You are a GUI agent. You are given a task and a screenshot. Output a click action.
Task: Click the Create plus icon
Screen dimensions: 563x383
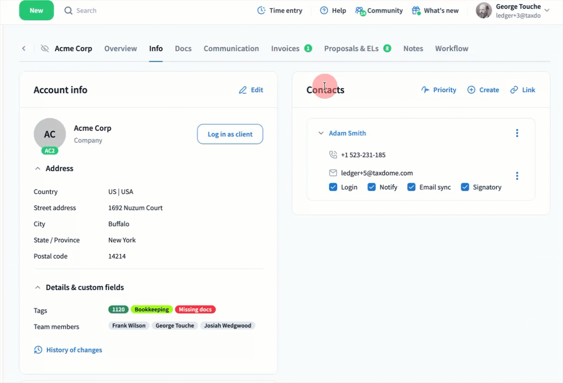471,90
